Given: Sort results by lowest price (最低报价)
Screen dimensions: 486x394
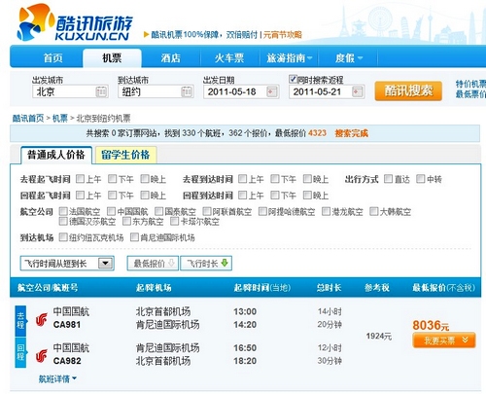Looking at the screenshot, I should point(153,264).
